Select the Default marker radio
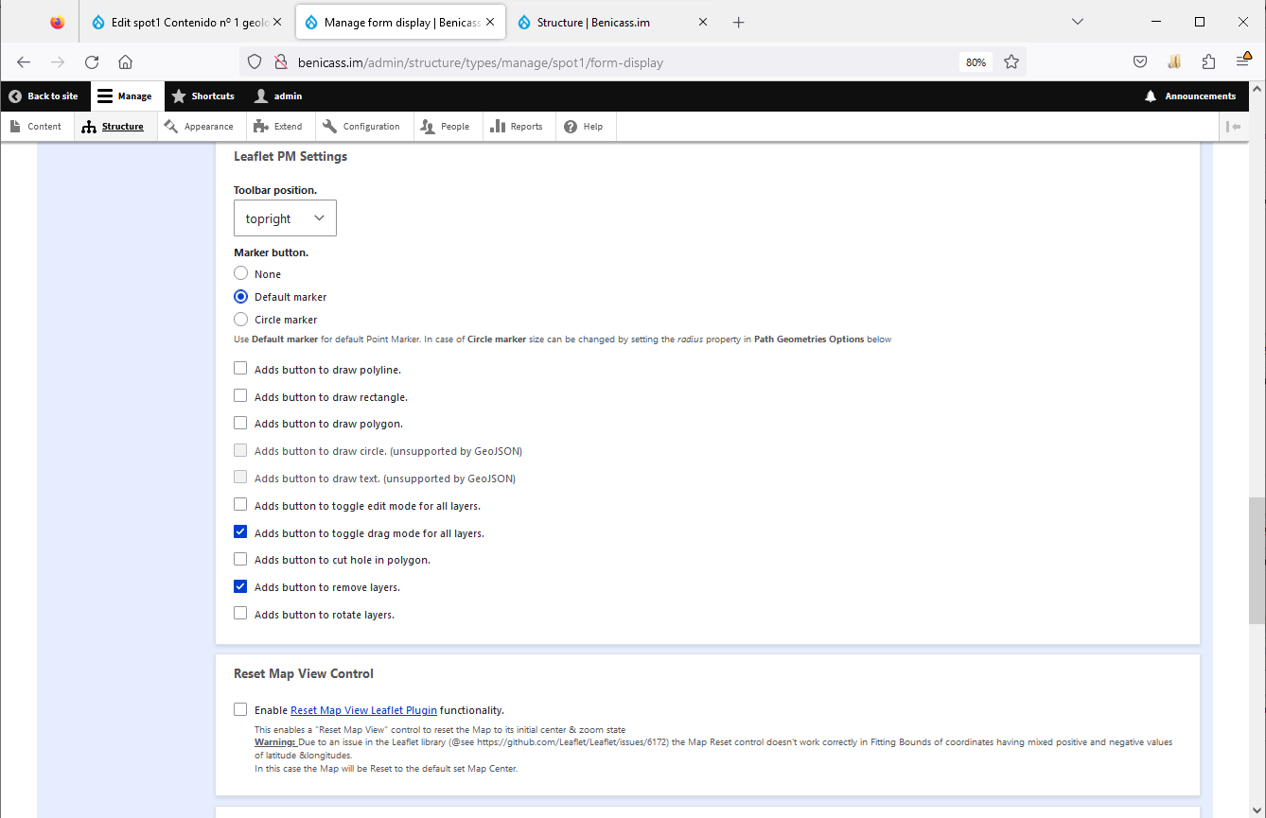This screenshot has height=818, width=1266. click(x=240, y=296)
